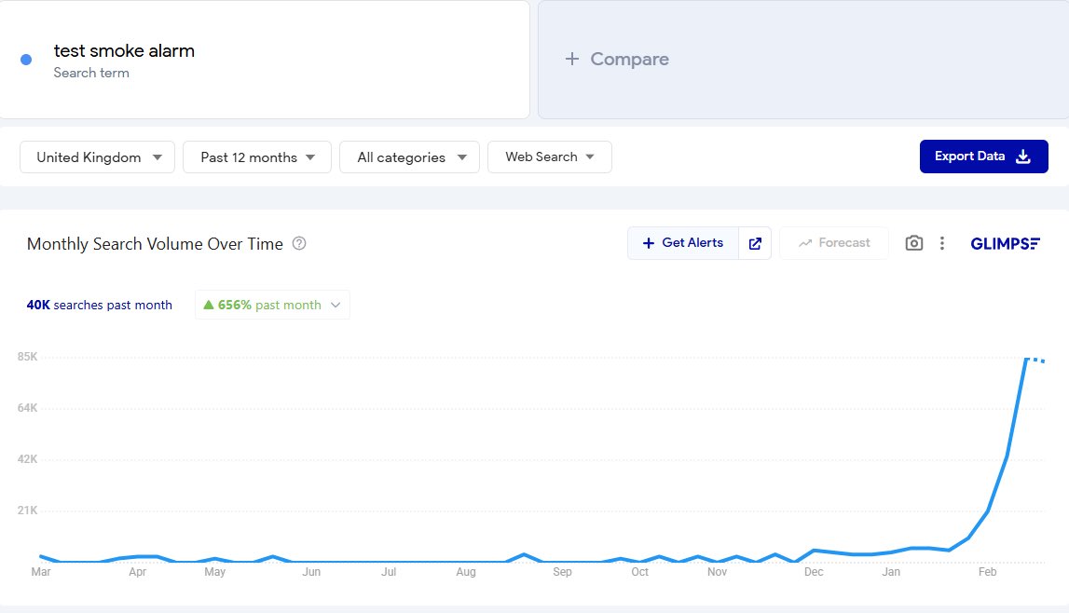Click the trend line icon beside Forecast

(x=805, y=243)
